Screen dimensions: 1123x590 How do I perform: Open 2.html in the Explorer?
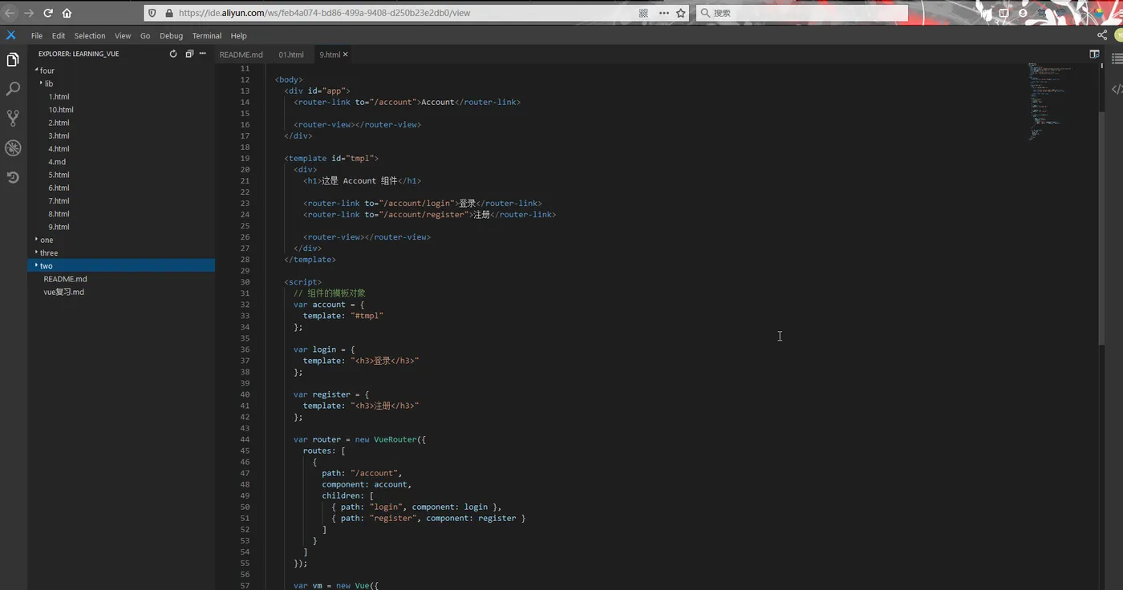(x=59, y=123)
